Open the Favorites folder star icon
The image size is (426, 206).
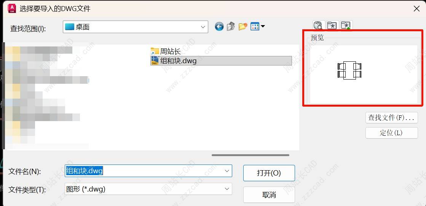pyautogui.click(x=332, y=25)
